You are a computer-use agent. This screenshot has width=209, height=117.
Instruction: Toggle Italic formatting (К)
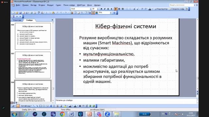105,9
